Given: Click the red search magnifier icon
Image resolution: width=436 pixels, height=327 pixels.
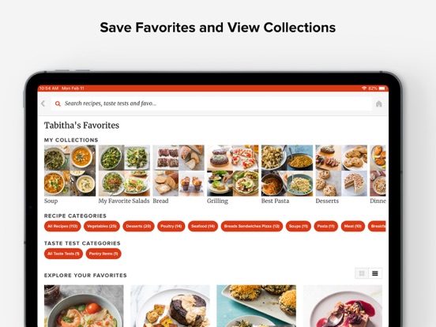Looking at the screenshot, I should 58,103.
